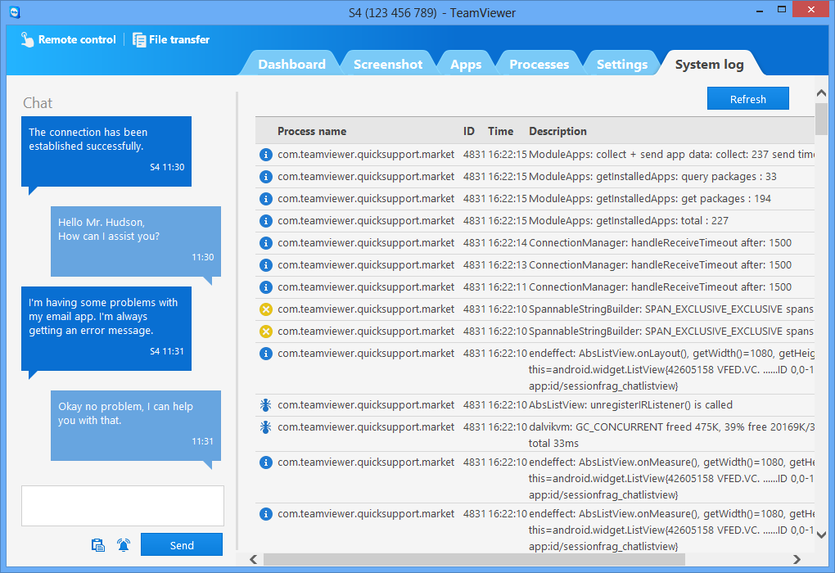Switch to the Dashboard tab
Viewport: 835px width, 573px height.
(291, 63)
